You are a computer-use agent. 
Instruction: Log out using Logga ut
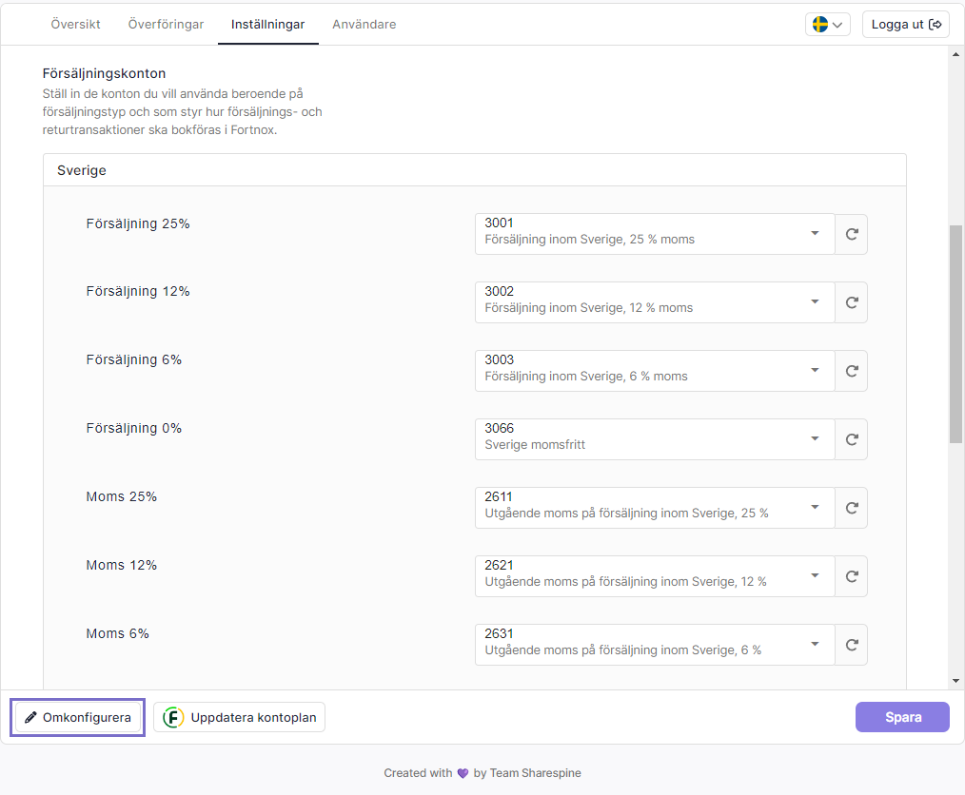tap(906, 25)
